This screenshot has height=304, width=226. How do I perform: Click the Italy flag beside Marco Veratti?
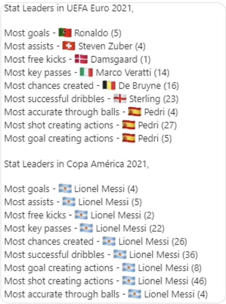click(x=87, y=72)
